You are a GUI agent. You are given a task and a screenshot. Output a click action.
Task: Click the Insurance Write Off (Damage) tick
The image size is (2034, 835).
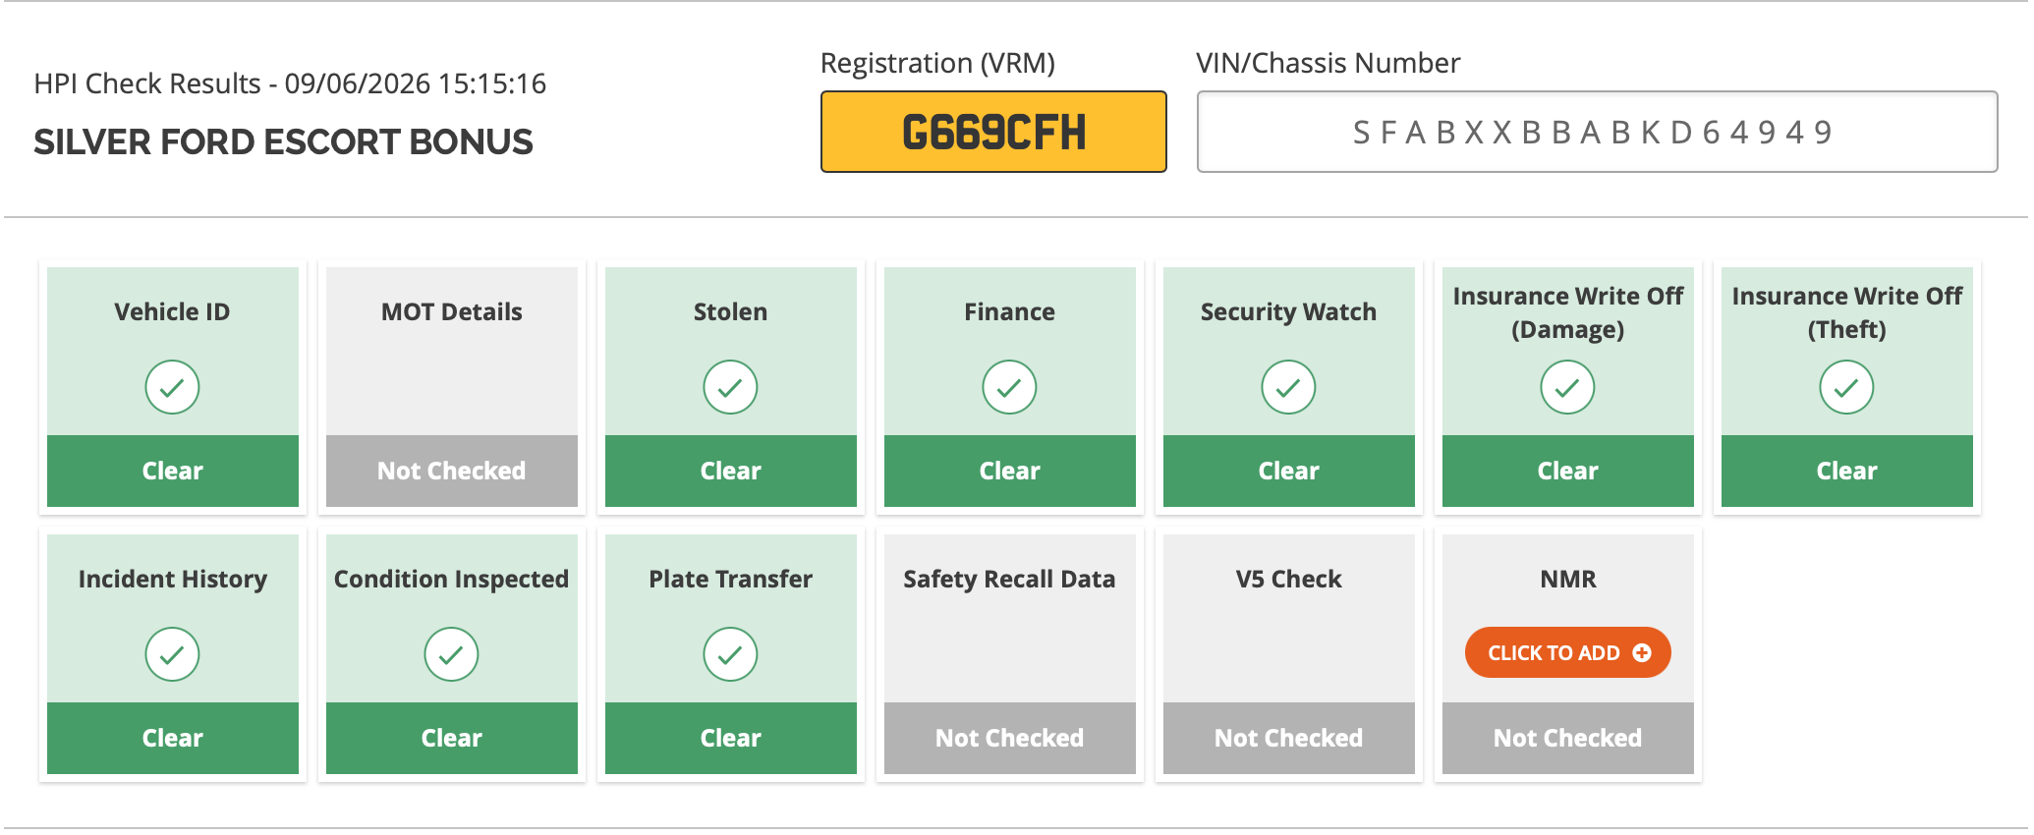pyautogui.click(x=1567, y=387)
